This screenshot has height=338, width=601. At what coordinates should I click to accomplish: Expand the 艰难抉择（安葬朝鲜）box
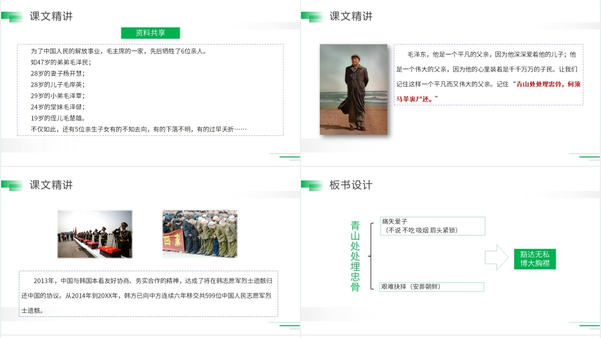pyautogui.click(x=433, y=286)
